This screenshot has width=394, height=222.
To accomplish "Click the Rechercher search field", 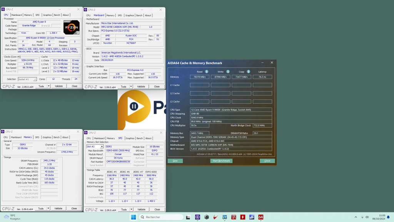I will click(x=160, y=217).
